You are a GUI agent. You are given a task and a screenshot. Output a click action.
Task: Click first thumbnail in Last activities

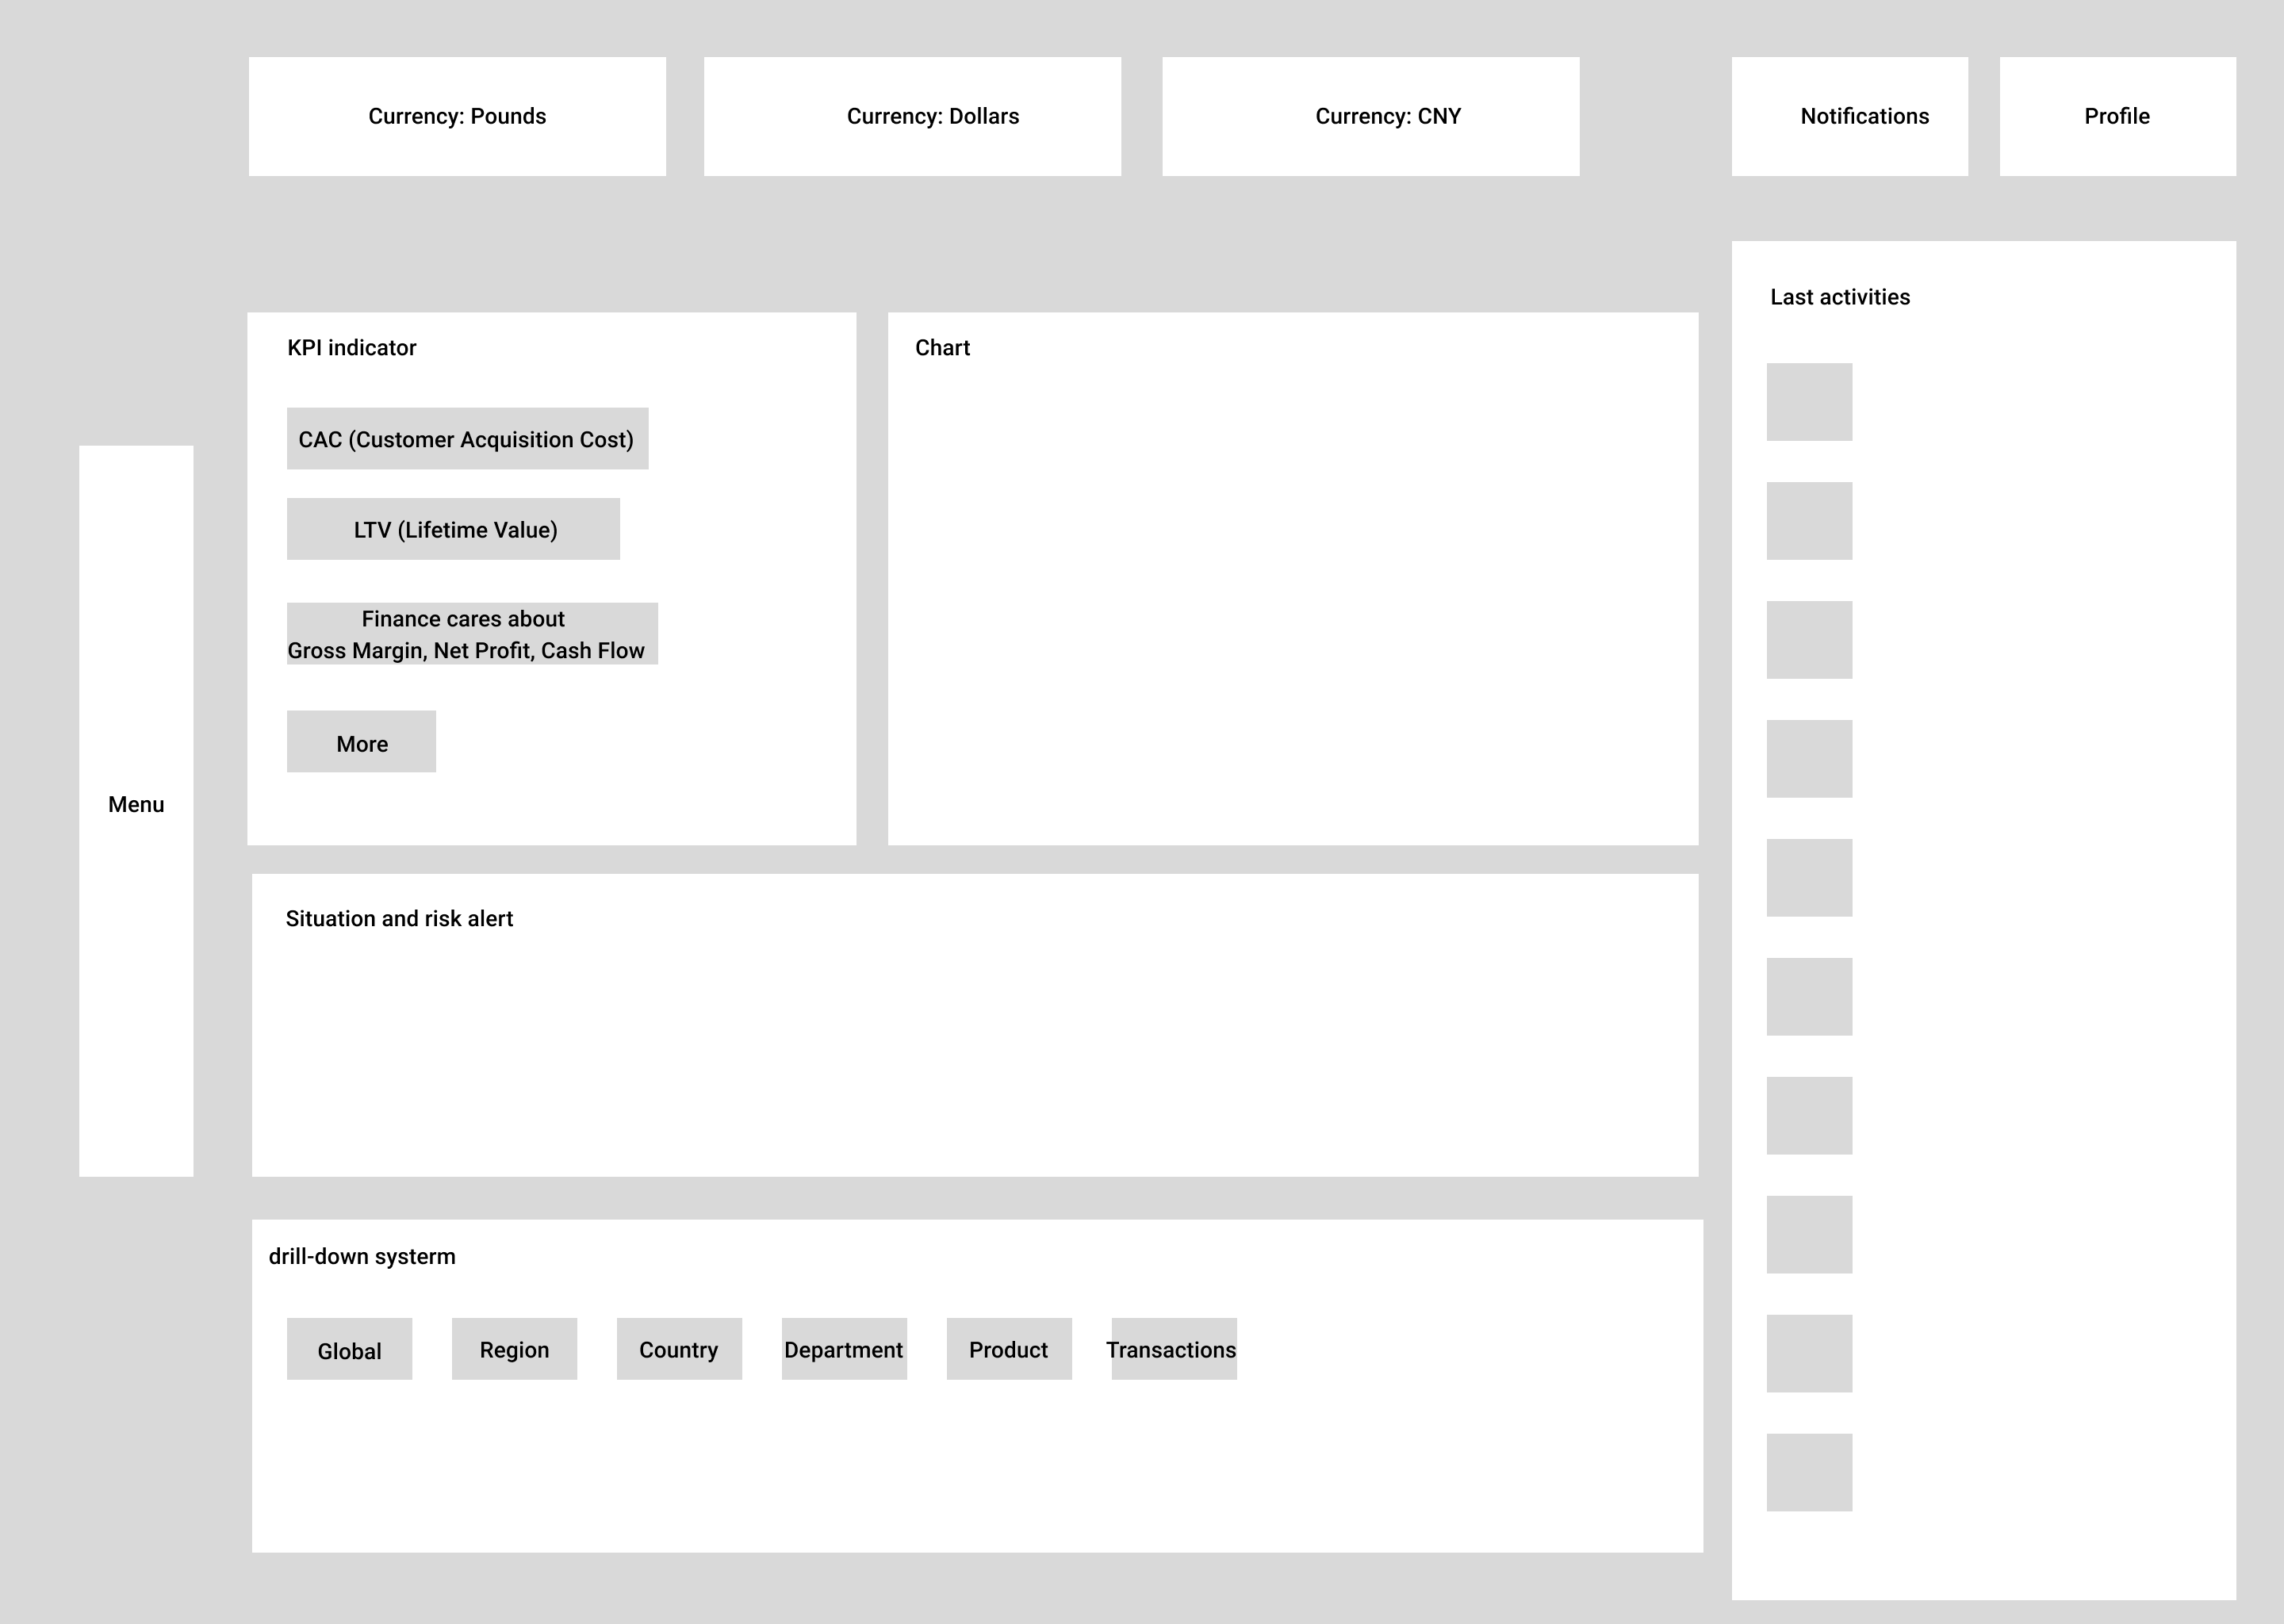1809,402
